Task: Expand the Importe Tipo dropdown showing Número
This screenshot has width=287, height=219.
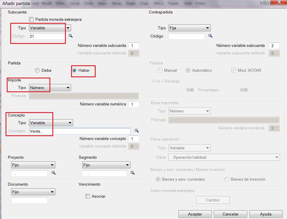Action: [x=50, y=88]
